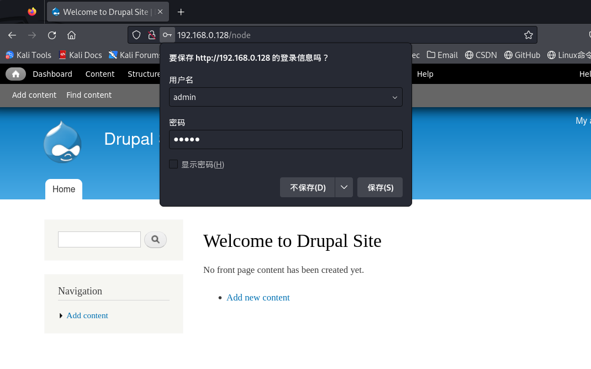Click the Welcome to Drupal Site heading

click(x=292, y=241)
